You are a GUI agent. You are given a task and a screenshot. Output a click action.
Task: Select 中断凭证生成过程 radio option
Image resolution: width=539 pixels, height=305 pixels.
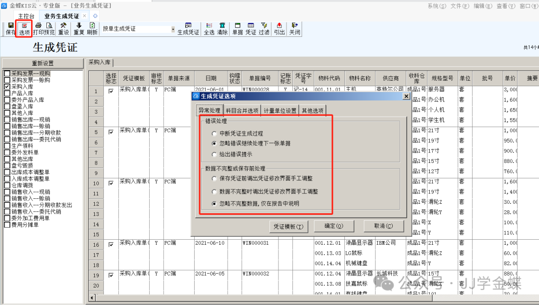pyautogui.click(x=215, y=134)
